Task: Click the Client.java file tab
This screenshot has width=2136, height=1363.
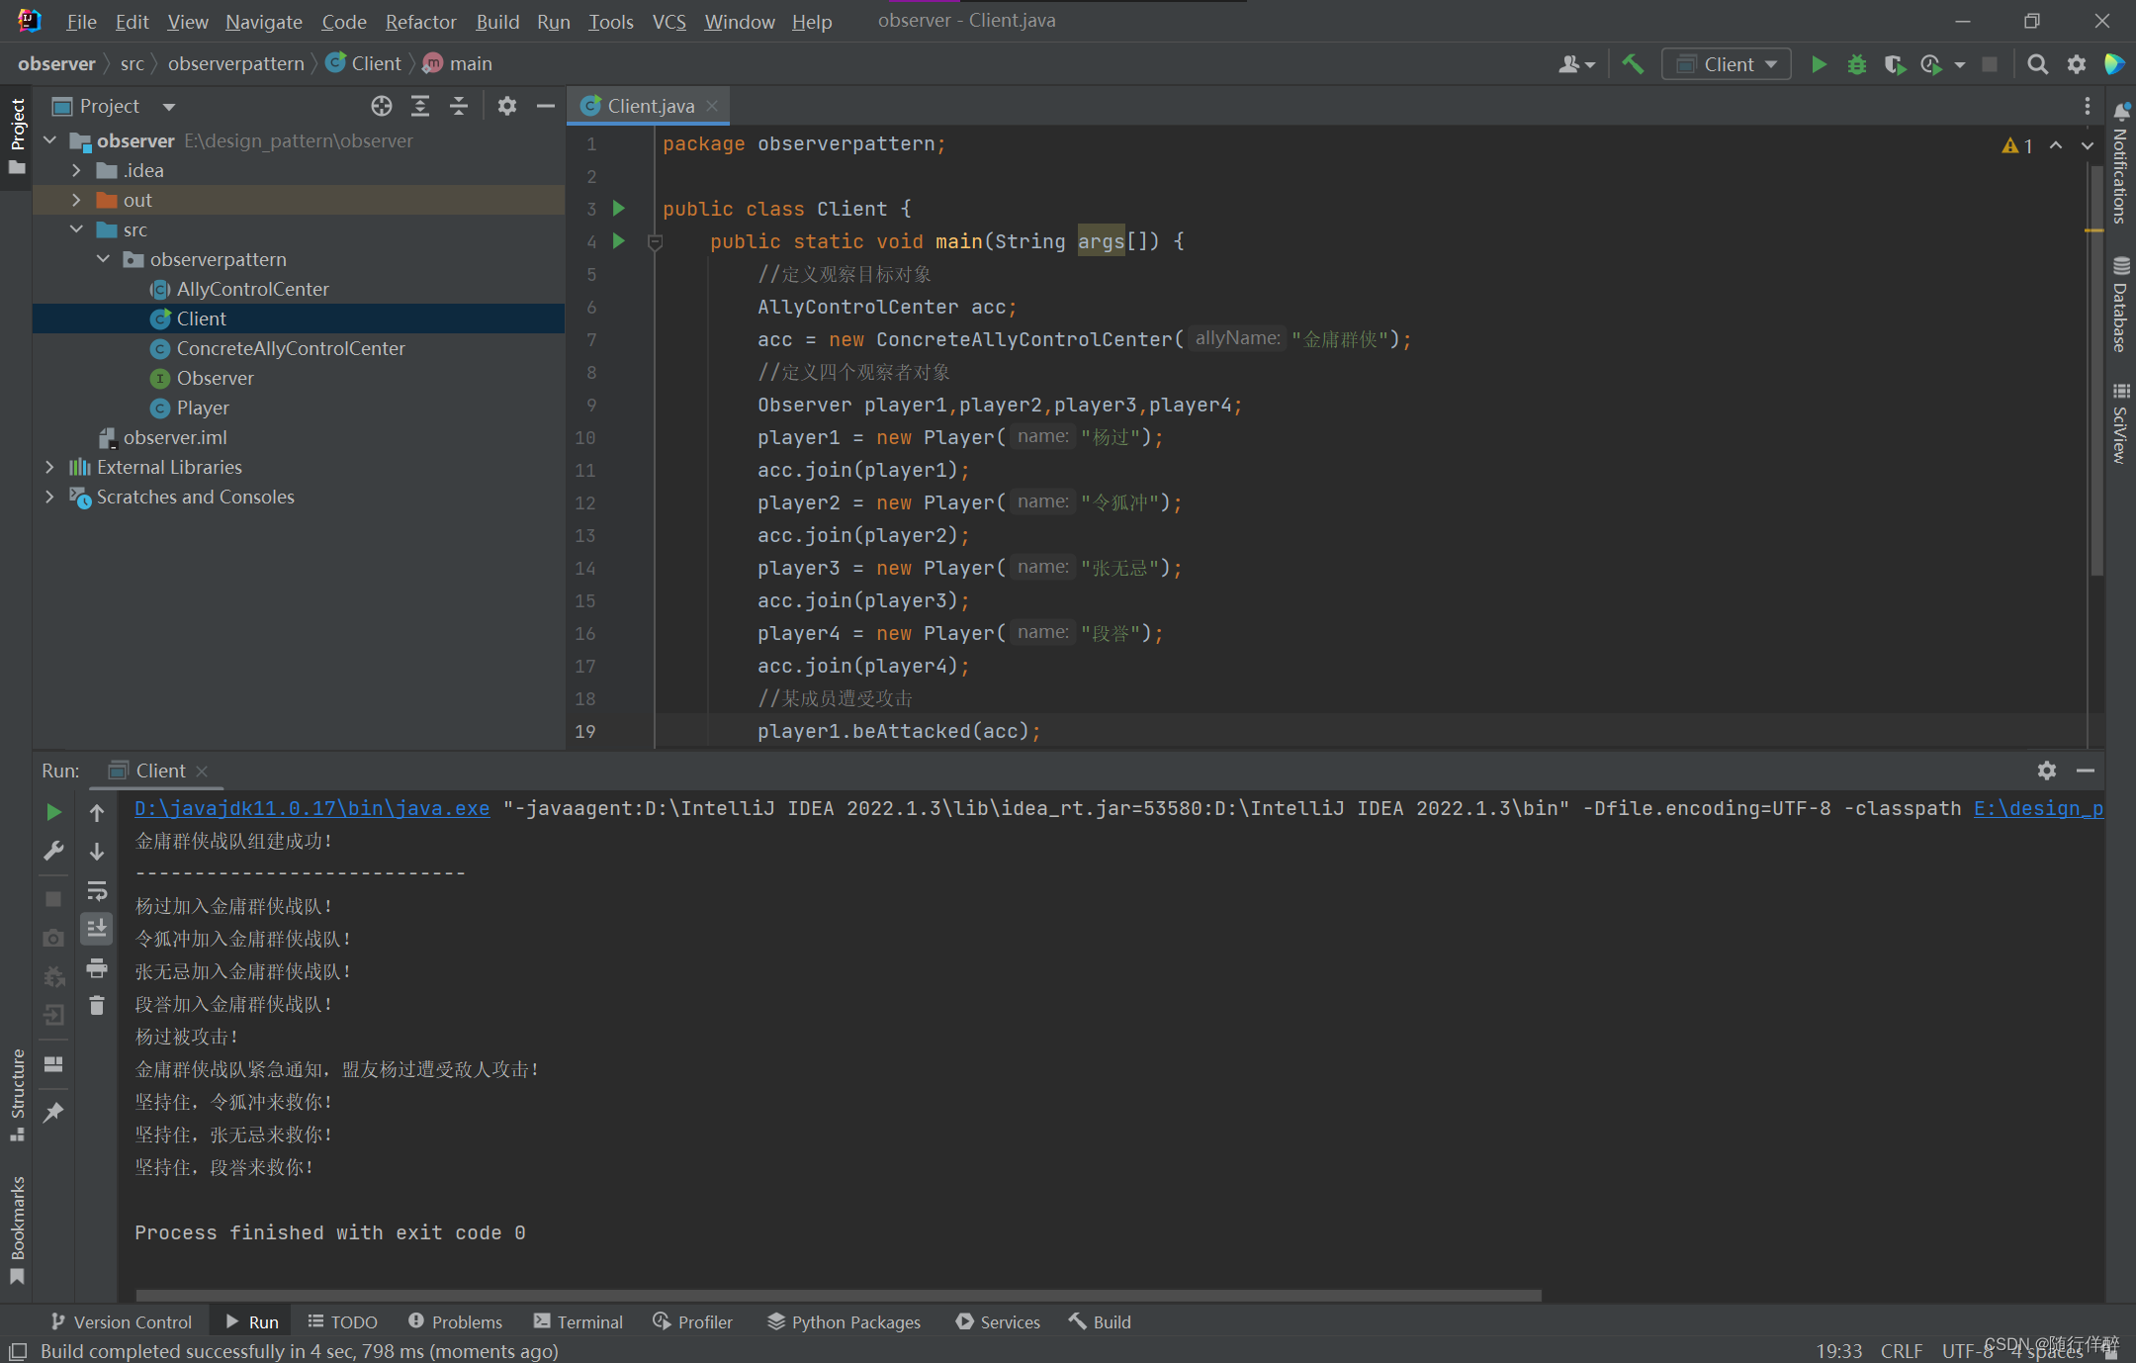Action: coord(648,105)
